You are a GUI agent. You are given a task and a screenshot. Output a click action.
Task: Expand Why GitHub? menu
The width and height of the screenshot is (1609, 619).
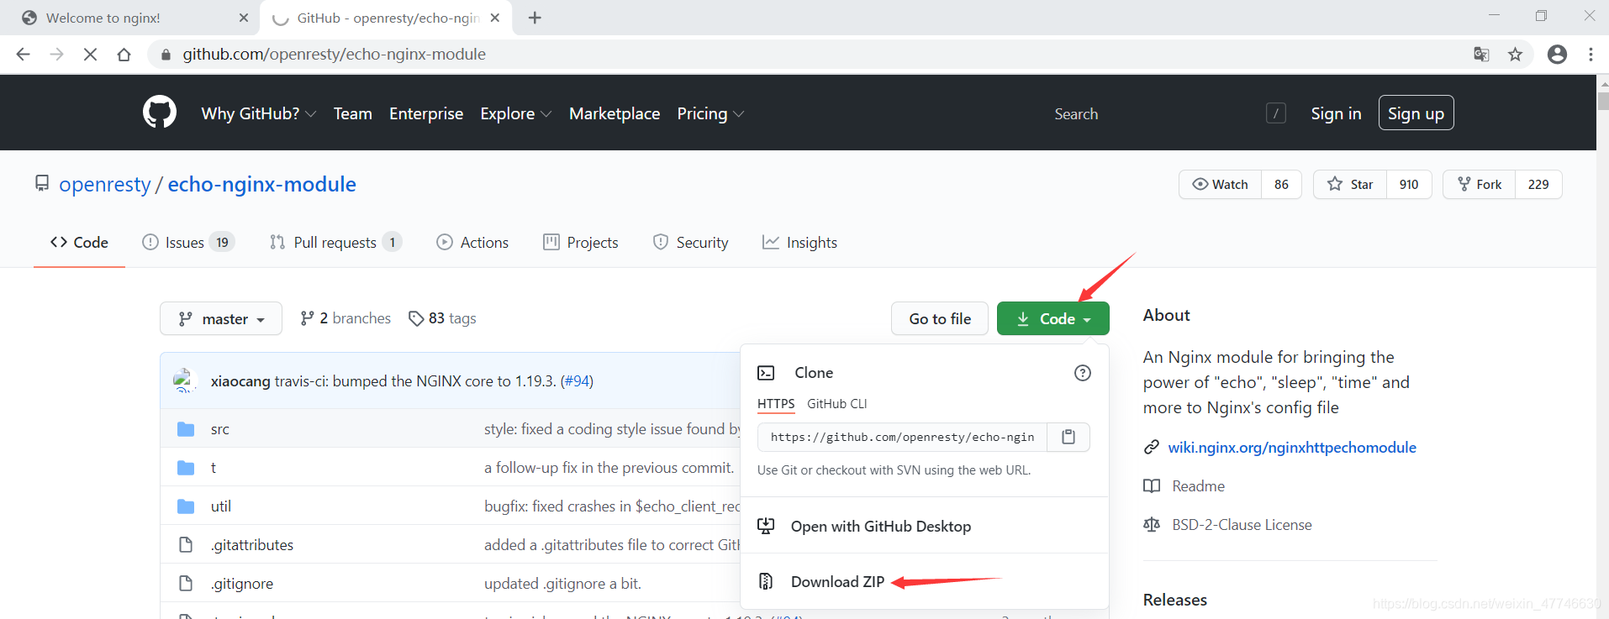(259, 113)
